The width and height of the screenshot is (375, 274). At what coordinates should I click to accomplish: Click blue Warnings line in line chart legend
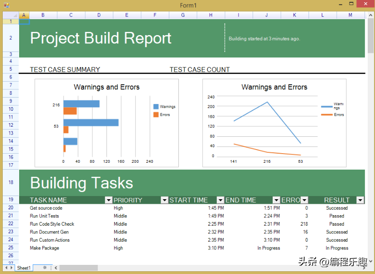(x=327, y=107)
